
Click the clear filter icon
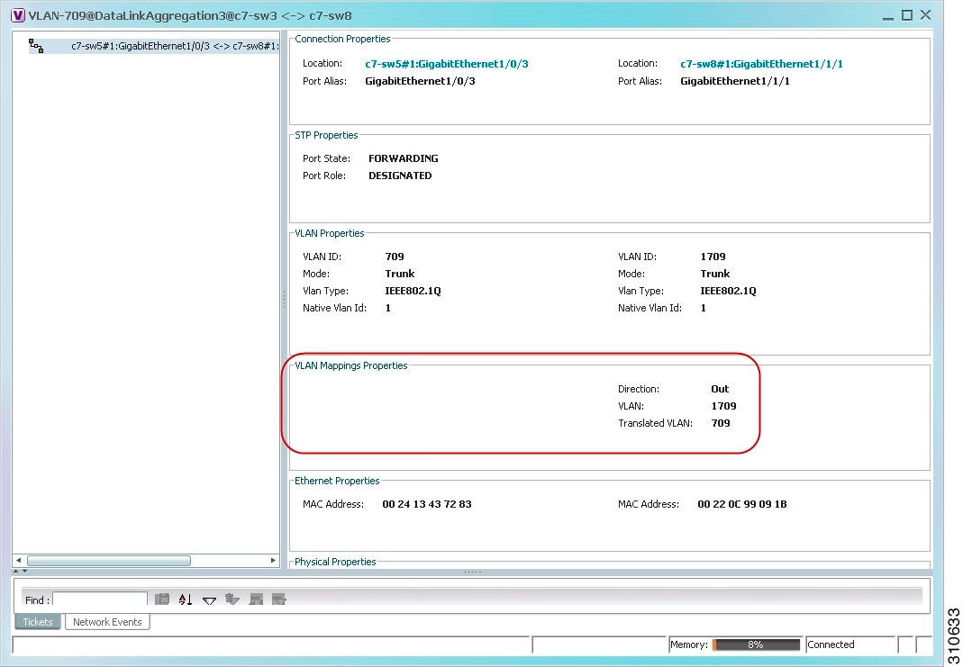[232, 599]
